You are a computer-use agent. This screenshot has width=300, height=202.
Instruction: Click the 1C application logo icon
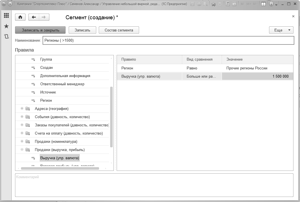pyautogui.click(x=4, y=4)
